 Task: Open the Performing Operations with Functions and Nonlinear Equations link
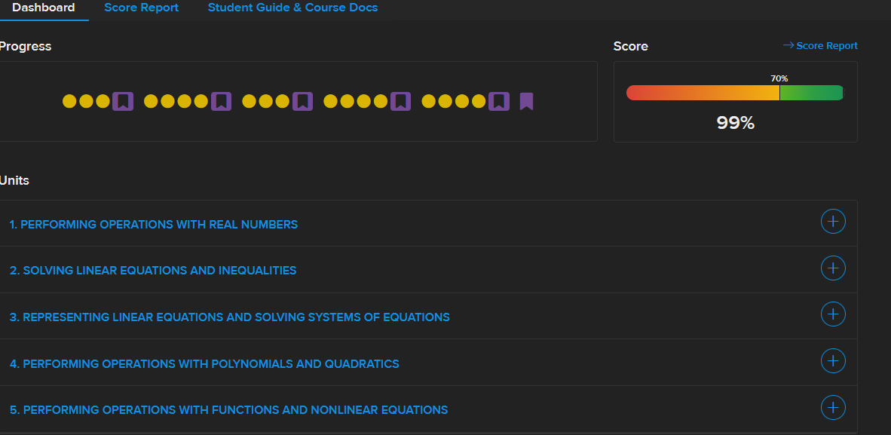[228, 410]
